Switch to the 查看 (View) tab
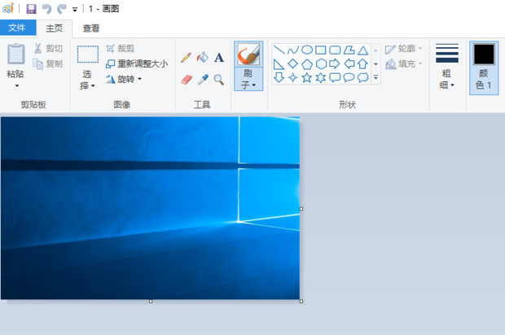The height and width of the screenshot is (335, 505). [91, 28]
